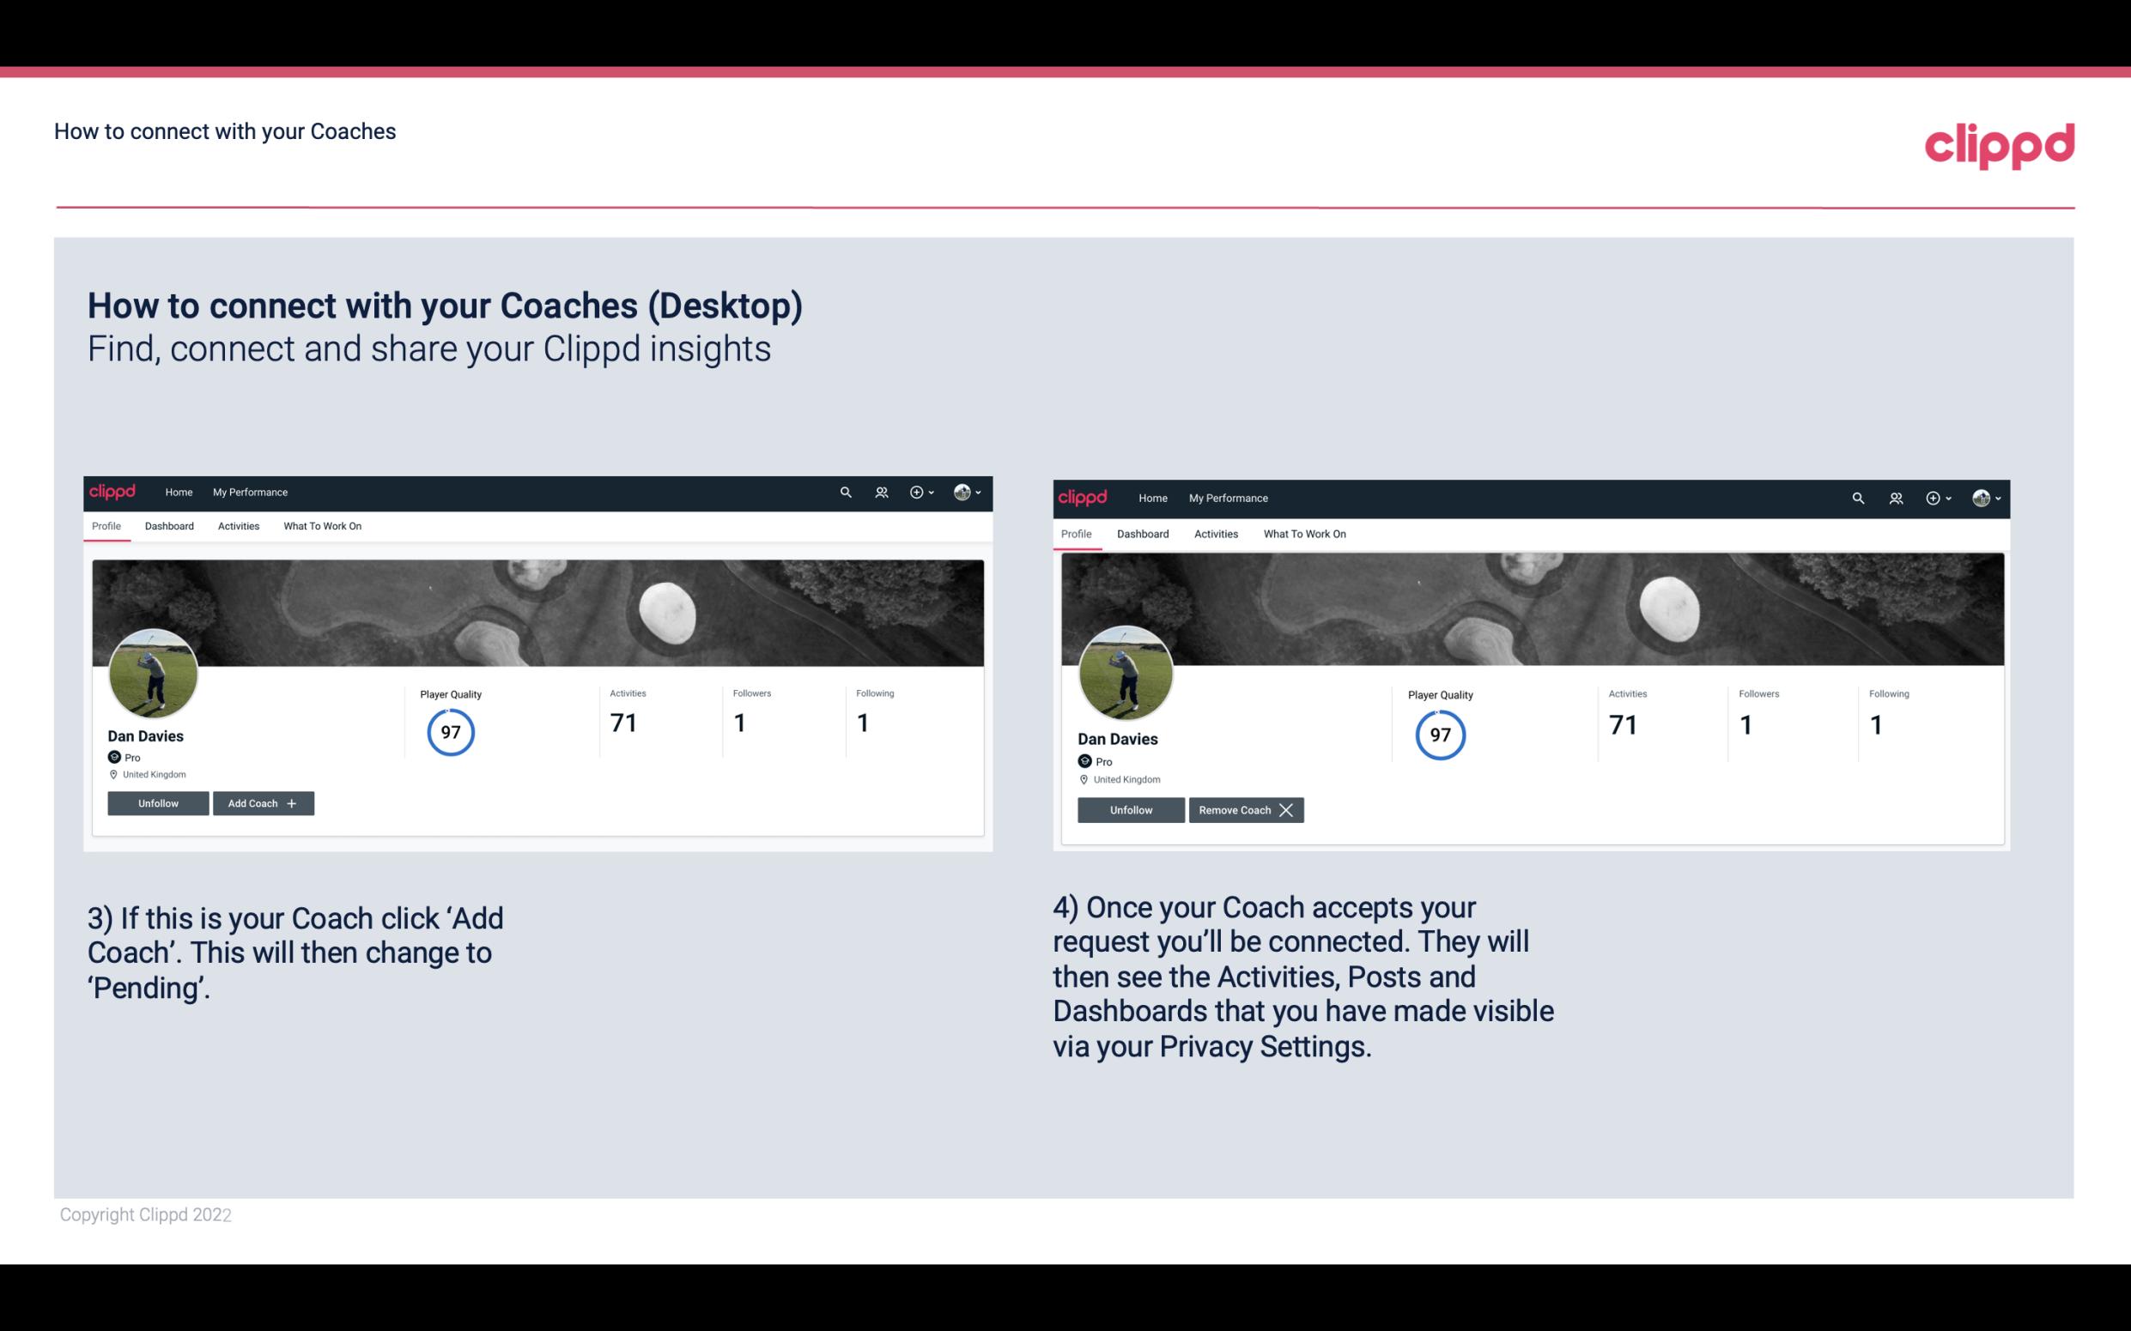This screenshot has width=2131, height=1331.
Task: Click 'Remove Coach' button on right screenshot
Action: click(1246, 809)
